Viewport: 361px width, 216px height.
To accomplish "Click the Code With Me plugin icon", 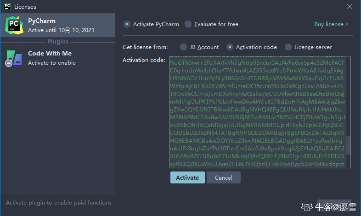I will point(14,58).
